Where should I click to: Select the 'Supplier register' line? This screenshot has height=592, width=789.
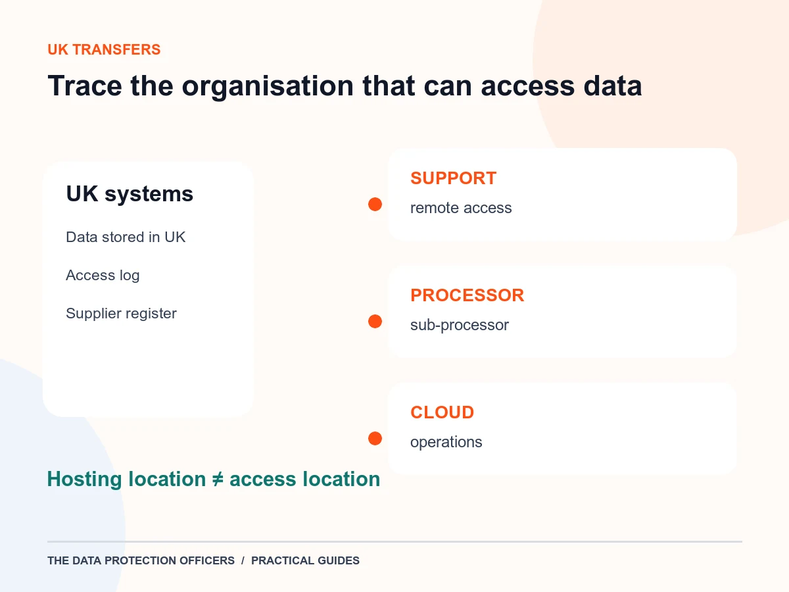[121, 314]
